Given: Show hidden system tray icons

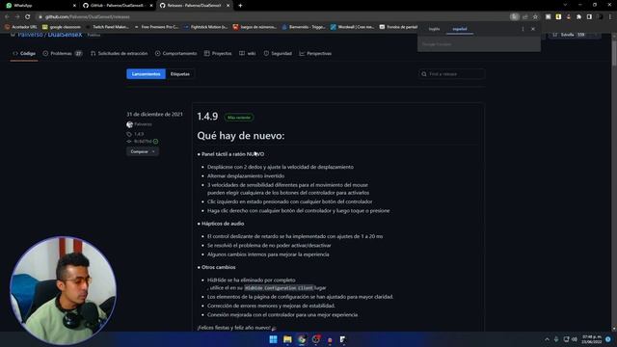Looking at the screenshot, I should (547, 339).
